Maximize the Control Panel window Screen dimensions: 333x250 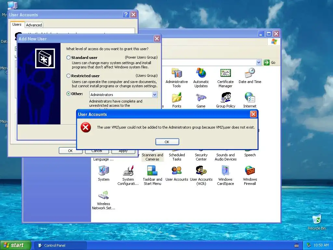click(x=269, y=34)
